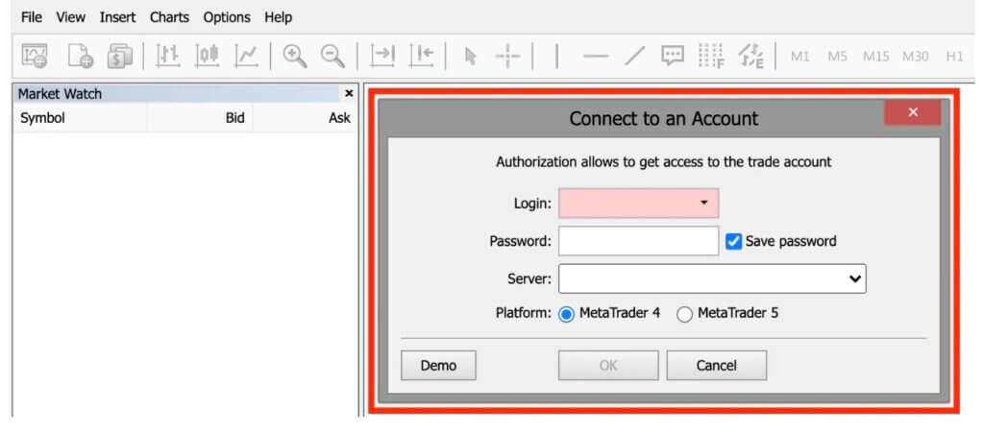Switch chart to line chart mode

(x=246, y=57)
